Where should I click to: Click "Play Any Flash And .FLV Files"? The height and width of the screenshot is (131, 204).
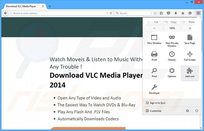pyautogui.click(x=84, y=112)
